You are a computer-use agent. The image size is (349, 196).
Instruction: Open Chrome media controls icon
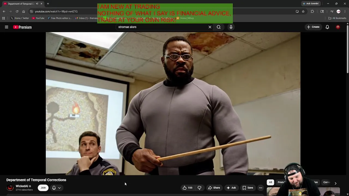click(x=332, y=11)
